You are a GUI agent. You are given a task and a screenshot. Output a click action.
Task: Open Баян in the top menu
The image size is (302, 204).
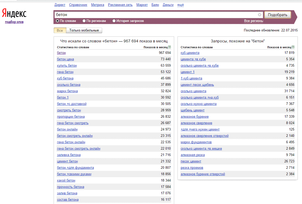[x=155, y=5]
